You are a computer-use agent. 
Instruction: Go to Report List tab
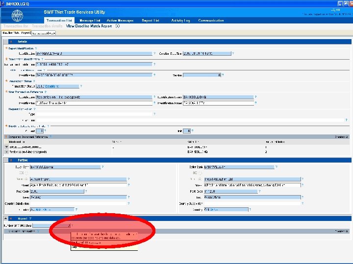151,21
